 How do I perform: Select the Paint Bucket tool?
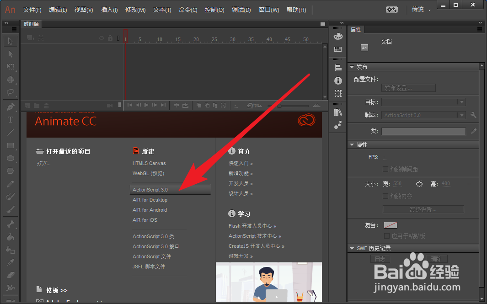[10, 237]
